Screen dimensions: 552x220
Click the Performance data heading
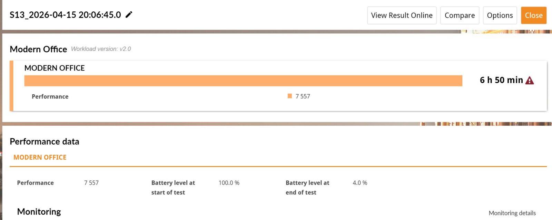(x=45, y=142)
